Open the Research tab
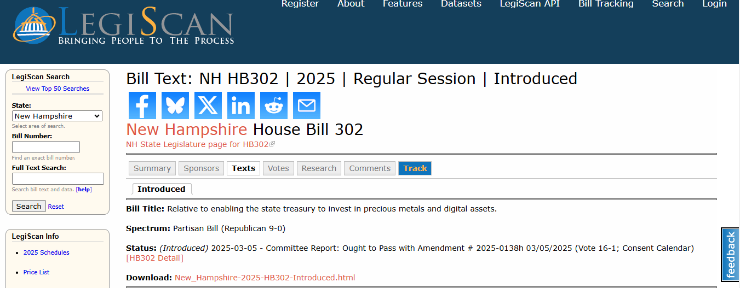Image resolution: width=740 pixels, height=288 pixels. 319,168
